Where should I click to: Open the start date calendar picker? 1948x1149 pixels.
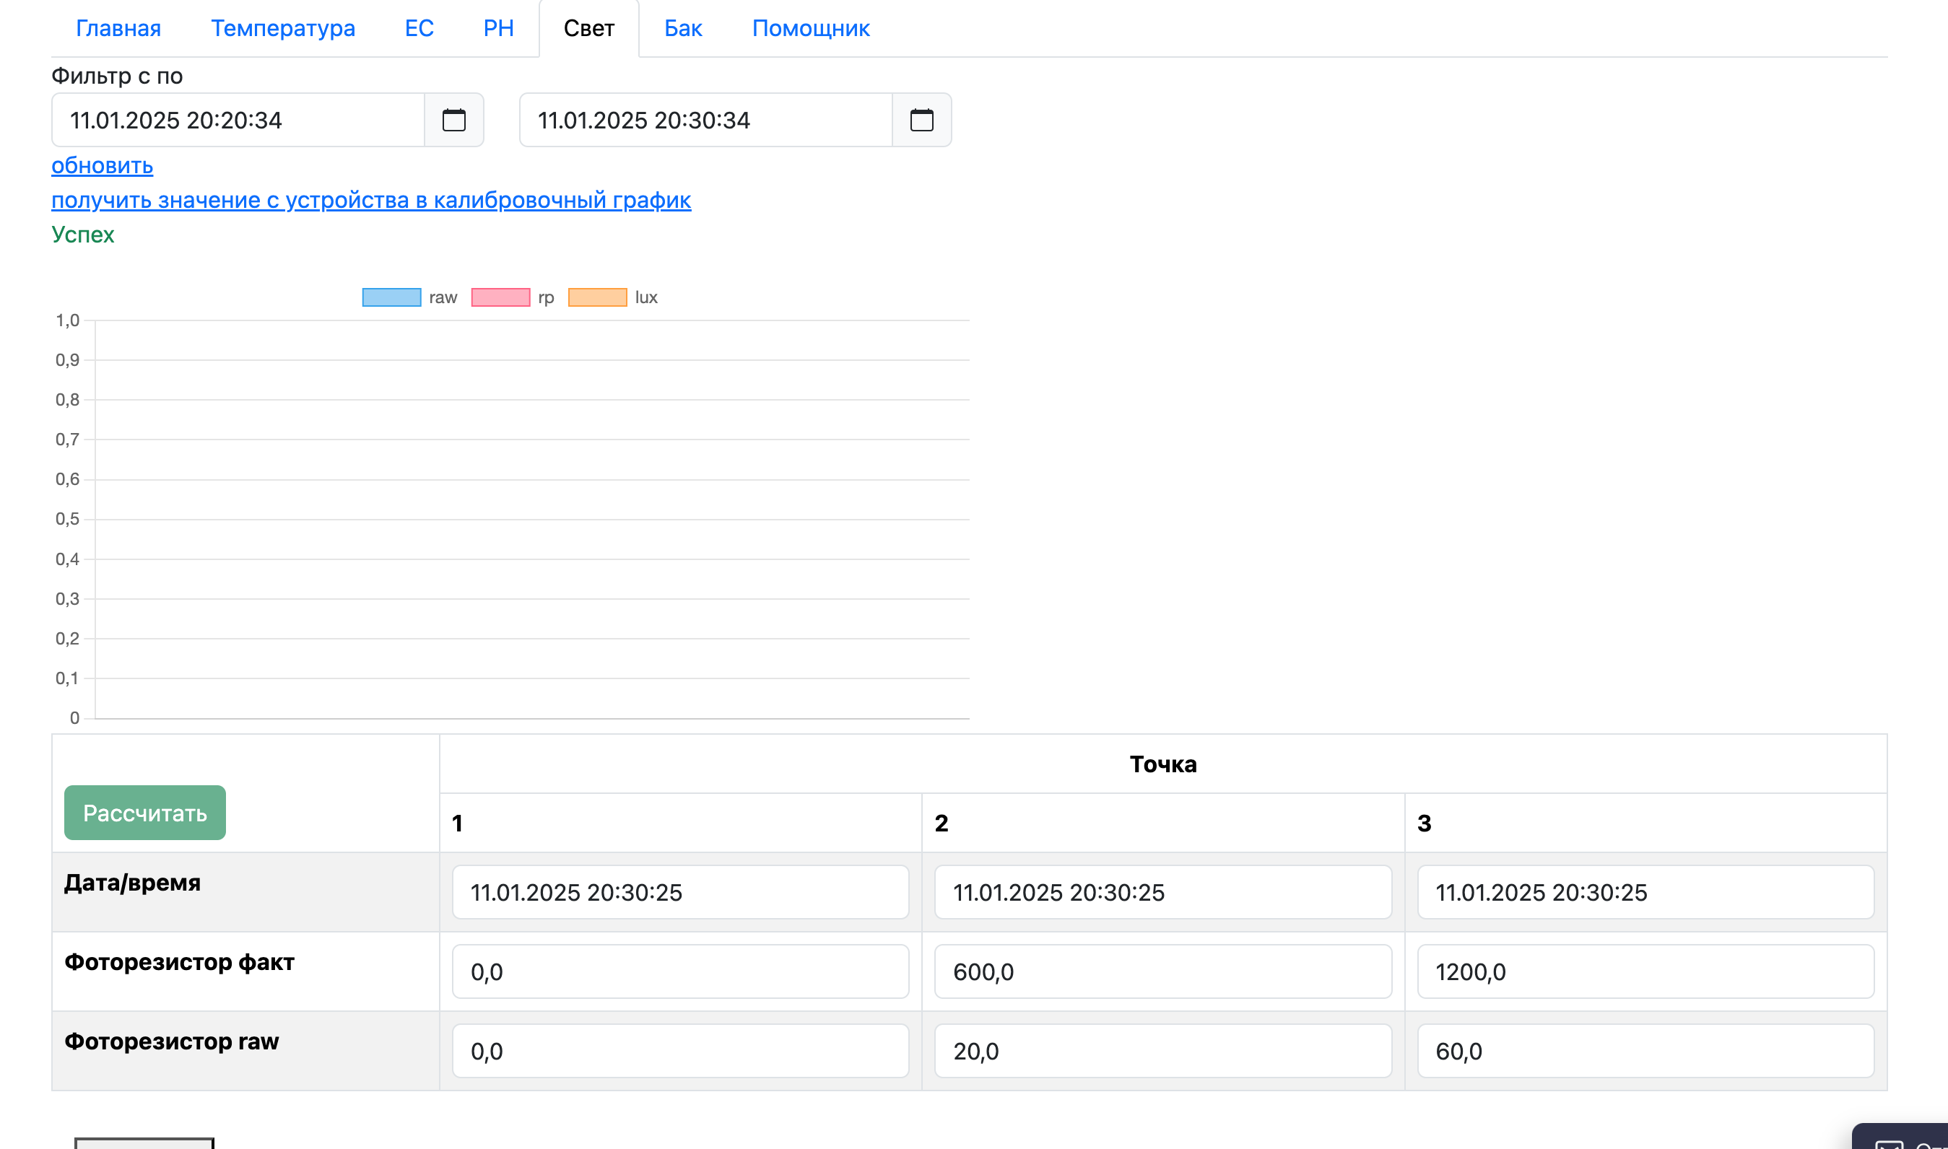click(x=453, y=120)
